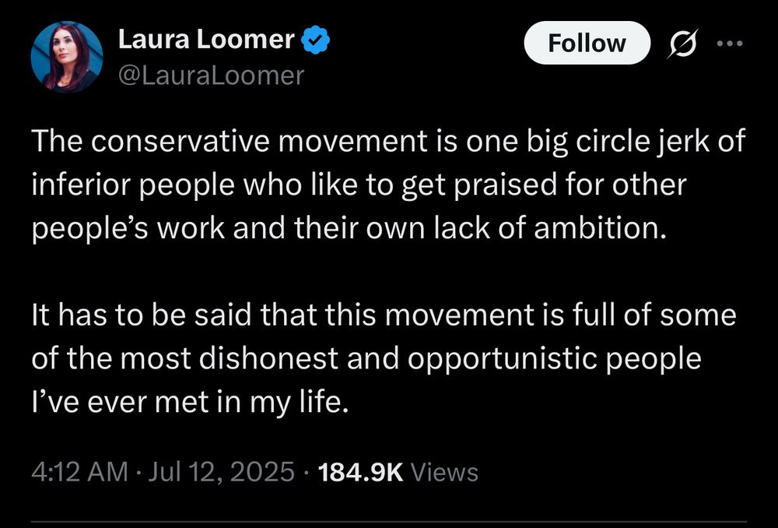This screenshot has width=778, height=528.
Task: Click the @LauraLoomer handle
Action: pos(210,75)
